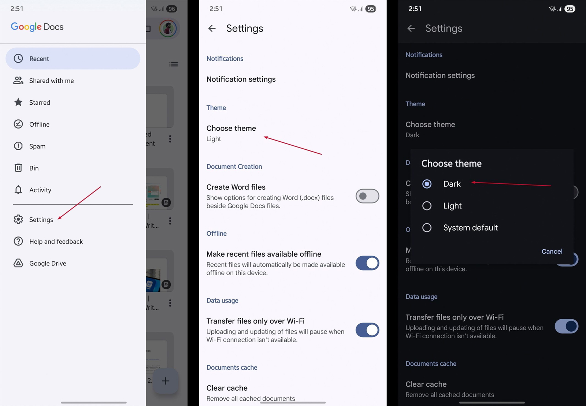Tap the profile avatar
This screenshot has height=406, width=586.
168,29
